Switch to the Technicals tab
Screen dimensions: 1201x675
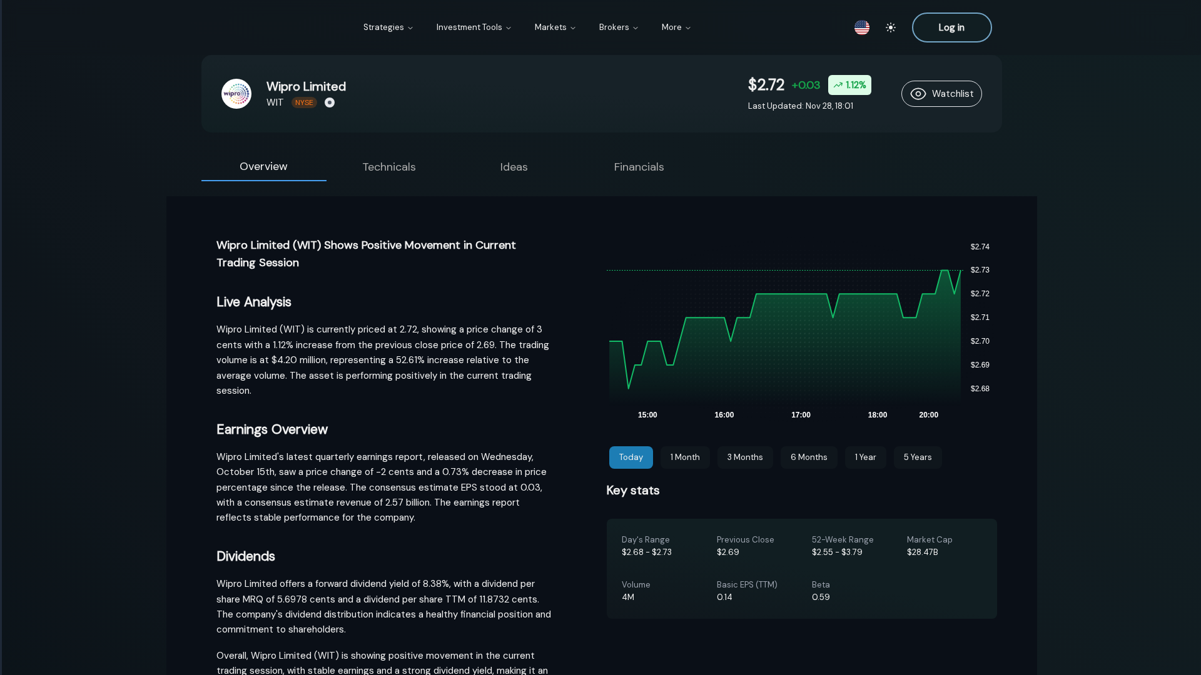click(x=389, y=167)
